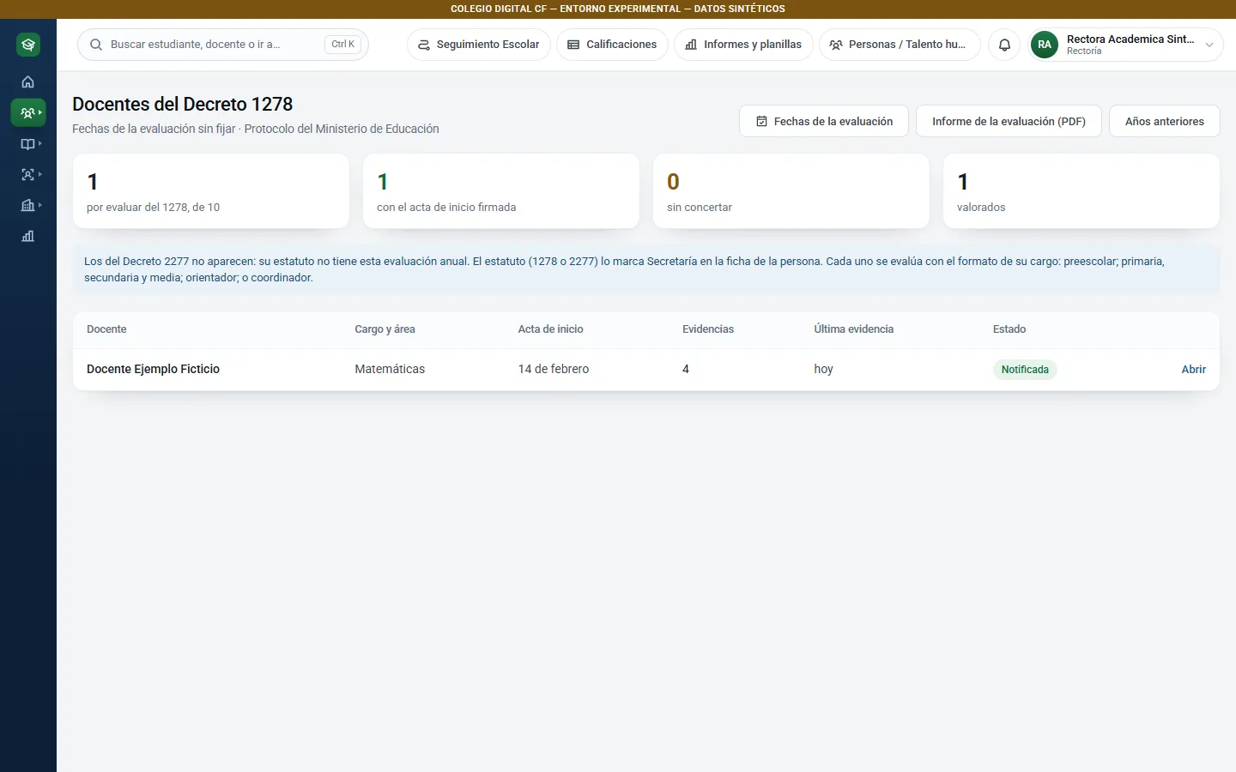Click Abrir for Docente Ejemplo Ficticio
This screenshot has height=772, width=1236.
1193,370
